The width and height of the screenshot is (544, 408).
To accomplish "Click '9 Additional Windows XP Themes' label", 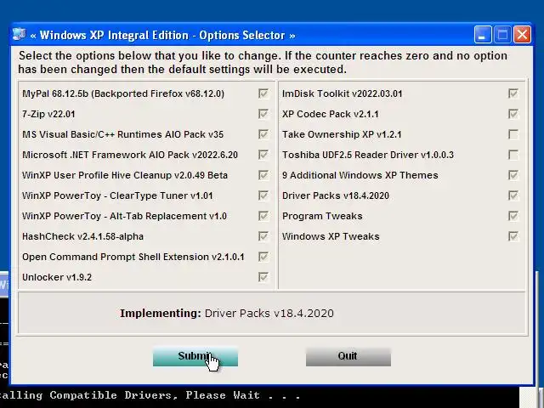I will pos(360,175).
